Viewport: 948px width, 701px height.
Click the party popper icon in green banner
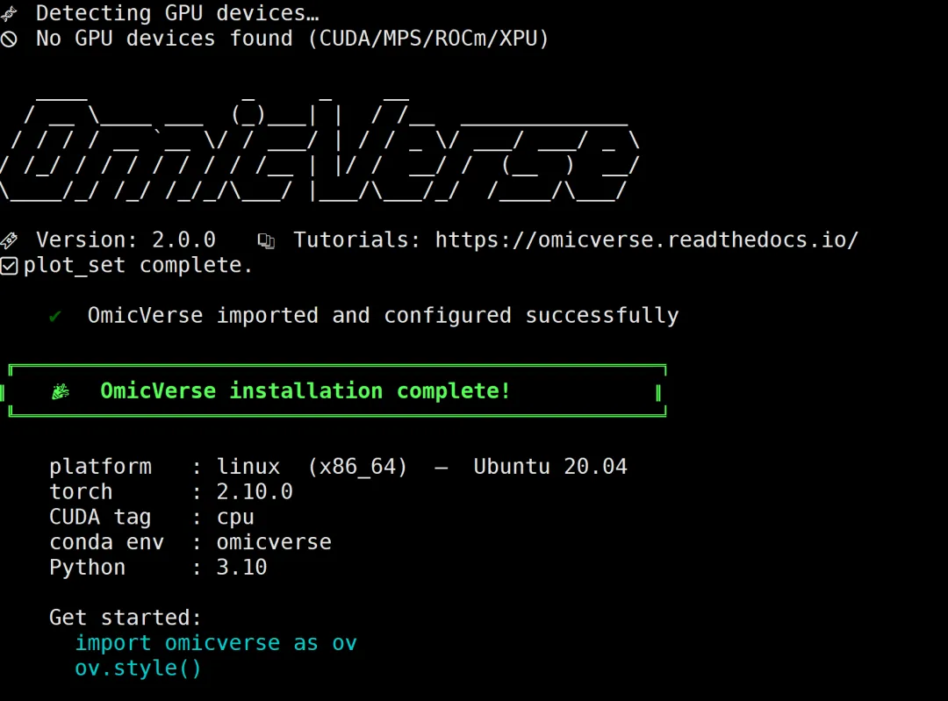61,391
